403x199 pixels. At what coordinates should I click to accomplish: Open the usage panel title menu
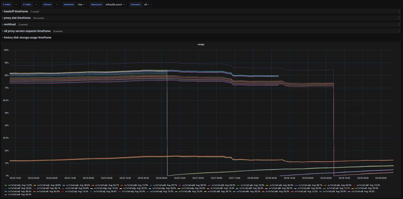click(201, 44)
